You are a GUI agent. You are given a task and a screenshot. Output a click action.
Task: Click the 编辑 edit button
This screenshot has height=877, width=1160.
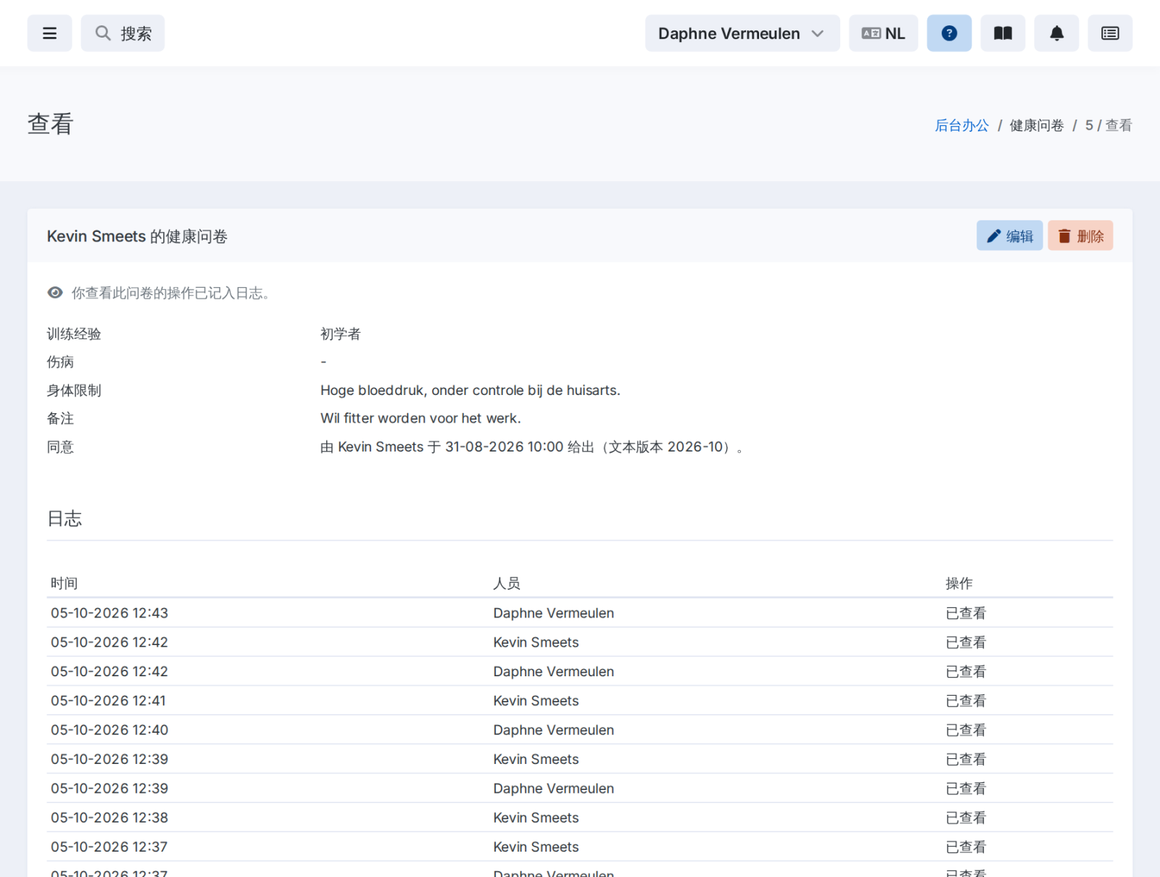[1009, 236]
